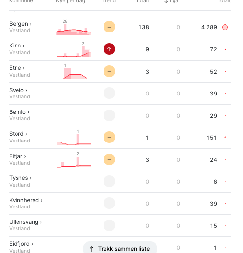
Task: Click Bergen's flat trend indicator icon
Action: (x=109, y=27)
